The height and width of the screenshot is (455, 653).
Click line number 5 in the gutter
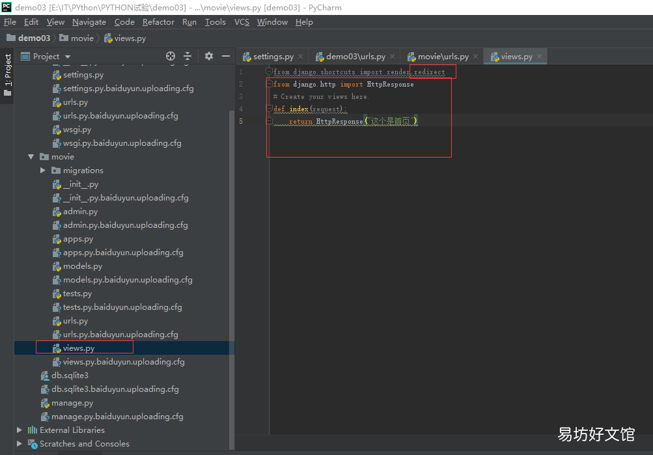[241, 121]
